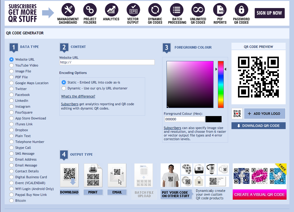This screenshot has width=294, height=212.
Task: Click the Facebook-style visual QR code image
Action: (x=241, y=176)
